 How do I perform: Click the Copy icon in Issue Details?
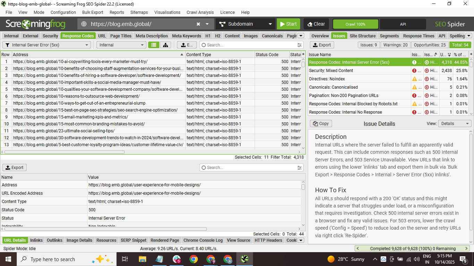point(321,124)
